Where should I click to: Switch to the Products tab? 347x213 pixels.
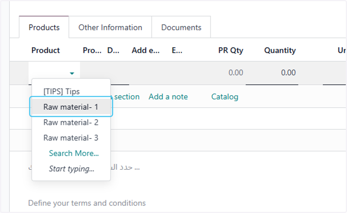pos(44,27)
